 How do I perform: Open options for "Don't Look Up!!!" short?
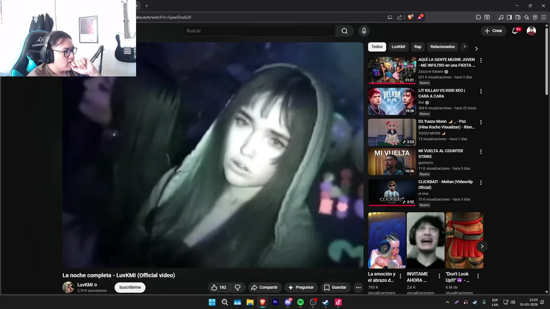(x=478, y=276)
